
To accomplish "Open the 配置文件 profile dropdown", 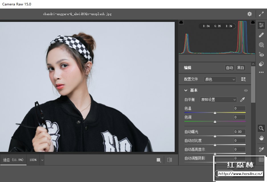I will coord(220,79).
